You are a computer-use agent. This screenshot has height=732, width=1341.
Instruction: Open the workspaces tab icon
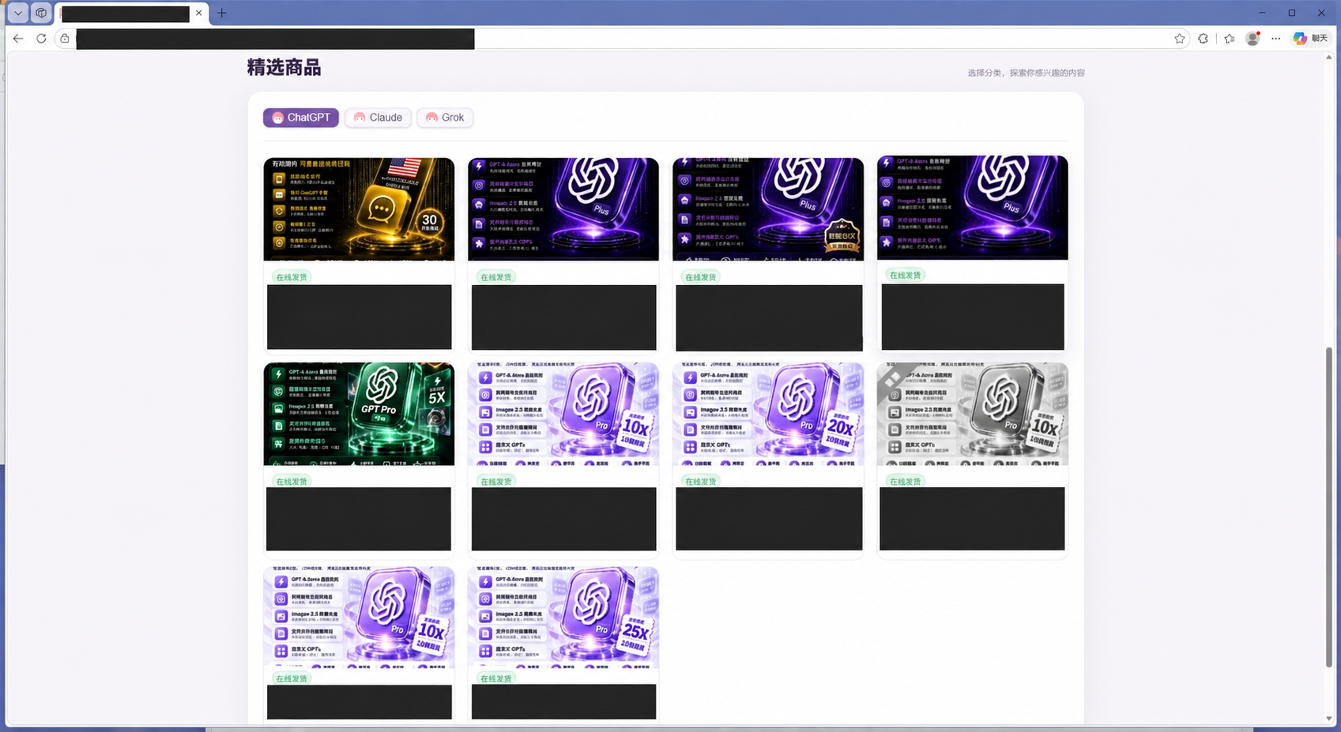[41, 13]
